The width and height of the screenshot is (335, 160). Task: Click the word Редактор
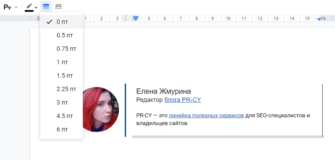tap(149, 100)
